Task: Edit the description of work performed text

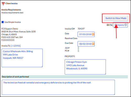Action: pyautogui.click(x=58, y=87)
